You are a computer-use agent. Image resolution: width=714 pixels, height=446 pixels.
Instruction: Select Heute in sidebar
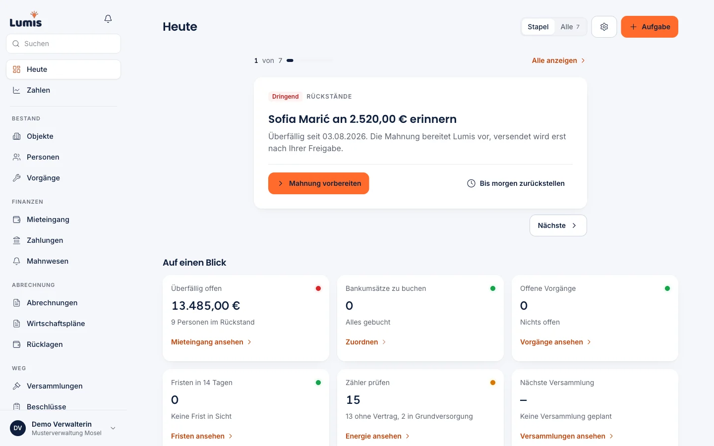tap(63, 69)
